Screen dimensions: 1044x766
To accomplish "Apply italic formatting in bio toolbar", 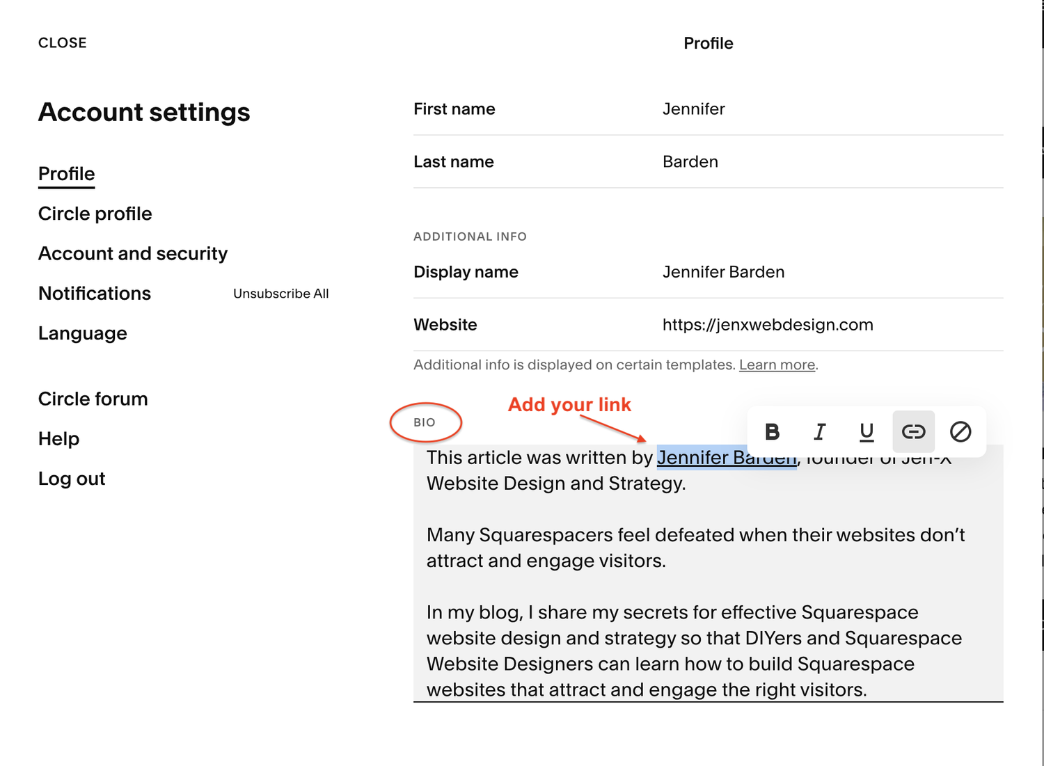I will [820, 432].
